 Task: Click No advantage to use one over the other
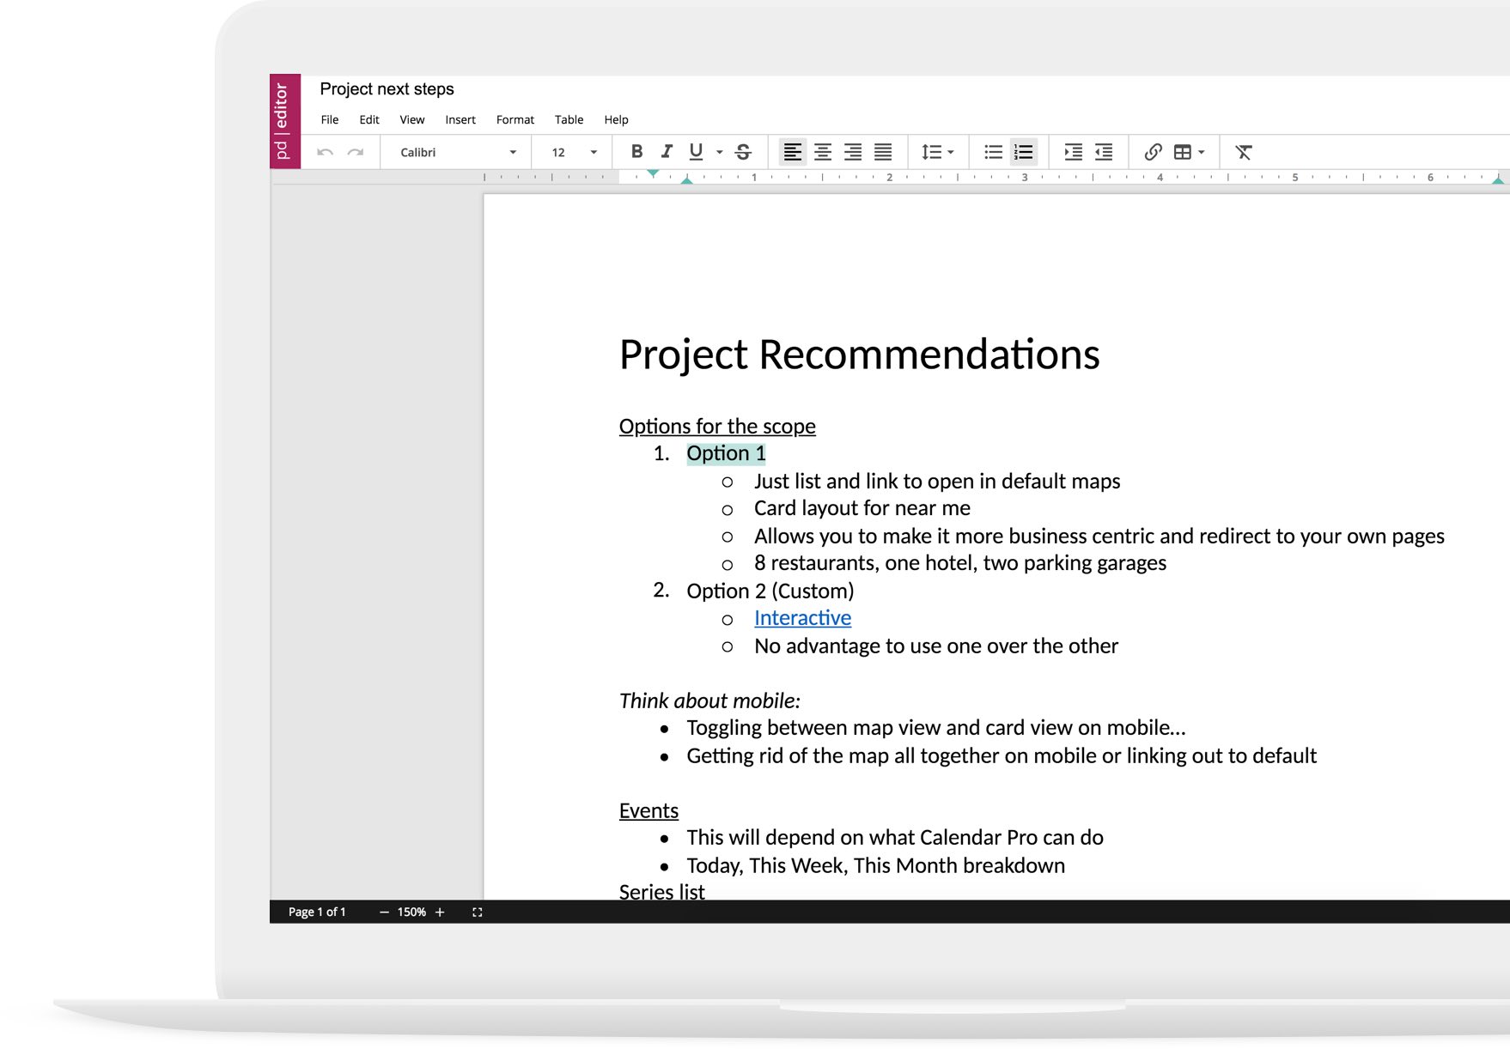tap(935, 646)
